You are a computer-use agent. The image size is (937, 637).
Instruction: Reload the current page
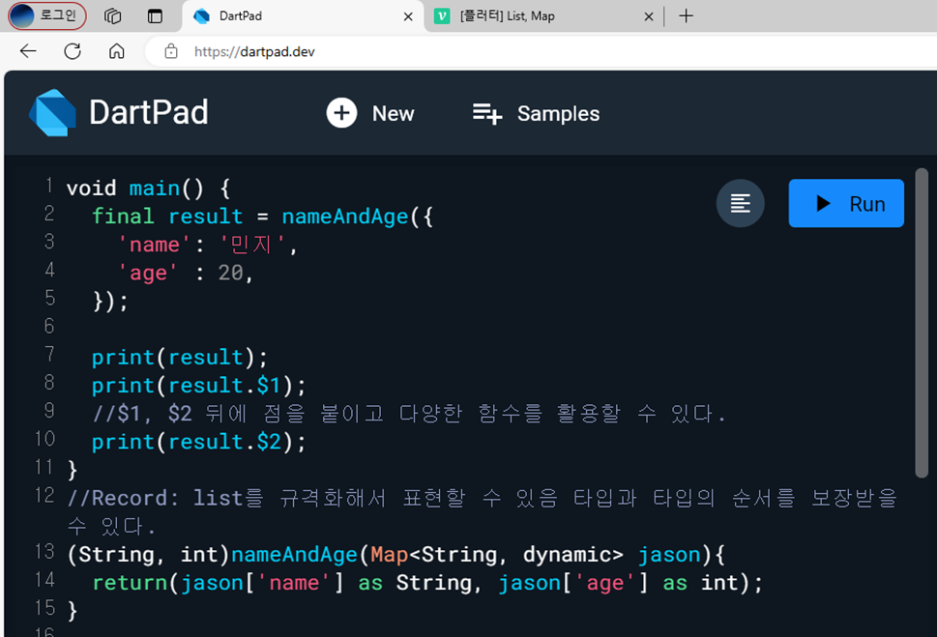click(x=73, y=51)
